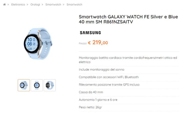182x116 pixels.
Task: Click the GPS position feature line
Action: coord(109,85)
